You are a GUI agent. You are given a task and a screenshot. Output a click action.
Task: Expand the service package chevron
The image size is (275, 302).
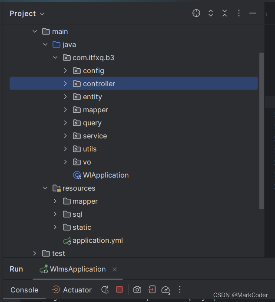[66, 136]
